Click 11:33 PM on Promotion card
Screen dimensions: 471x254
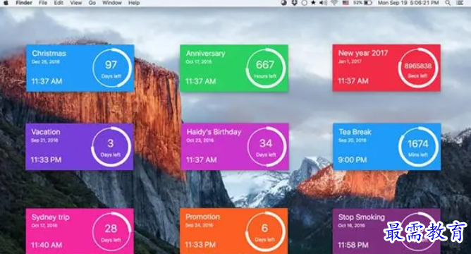[x=200, y=245]
